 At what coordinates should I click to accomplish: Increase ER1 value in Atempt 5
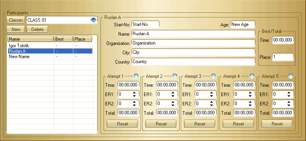click(289, 93)
